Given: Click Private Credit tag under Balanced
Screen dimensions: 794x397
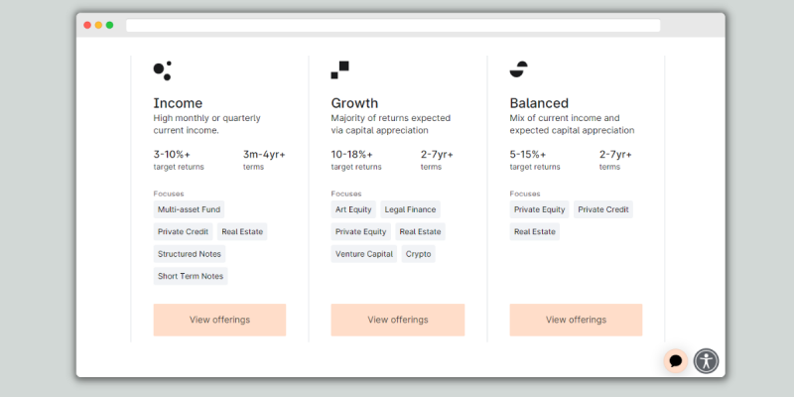Looking at the screenshot, I should coord(603,209).
